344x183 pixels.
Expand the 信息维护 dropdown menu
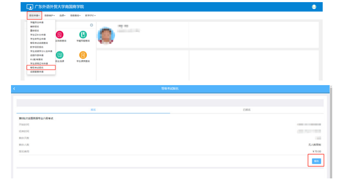click(49, 16)
